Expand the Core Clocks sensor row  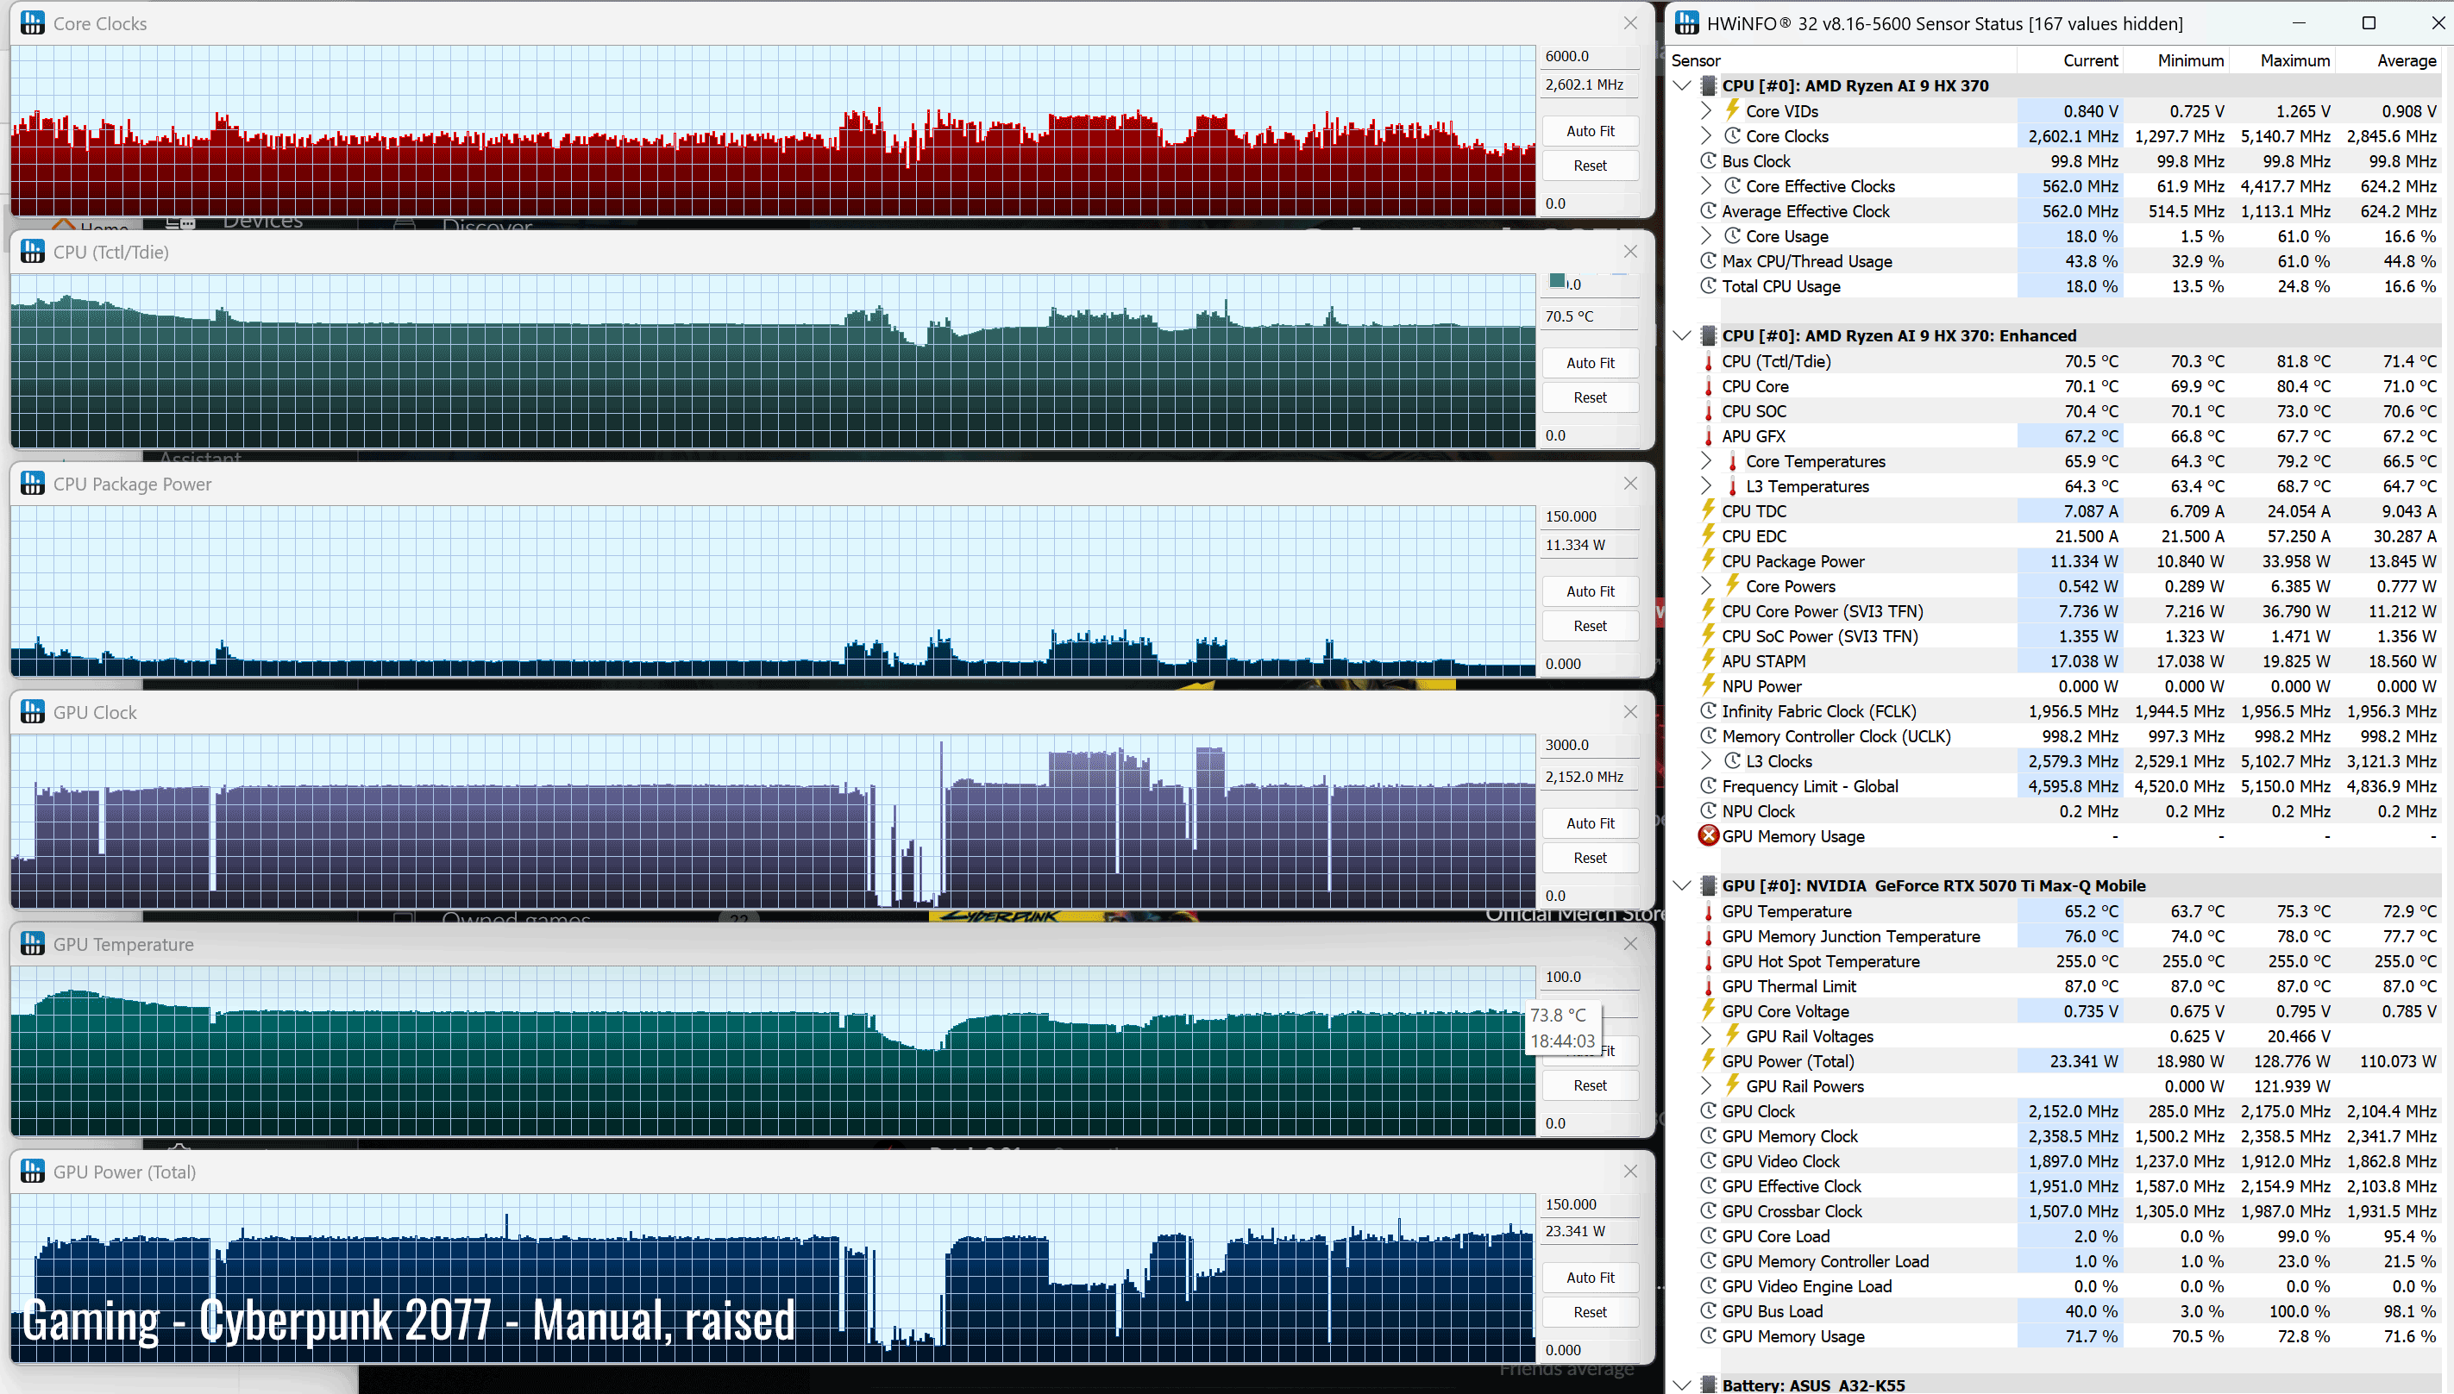[1706, 136]
